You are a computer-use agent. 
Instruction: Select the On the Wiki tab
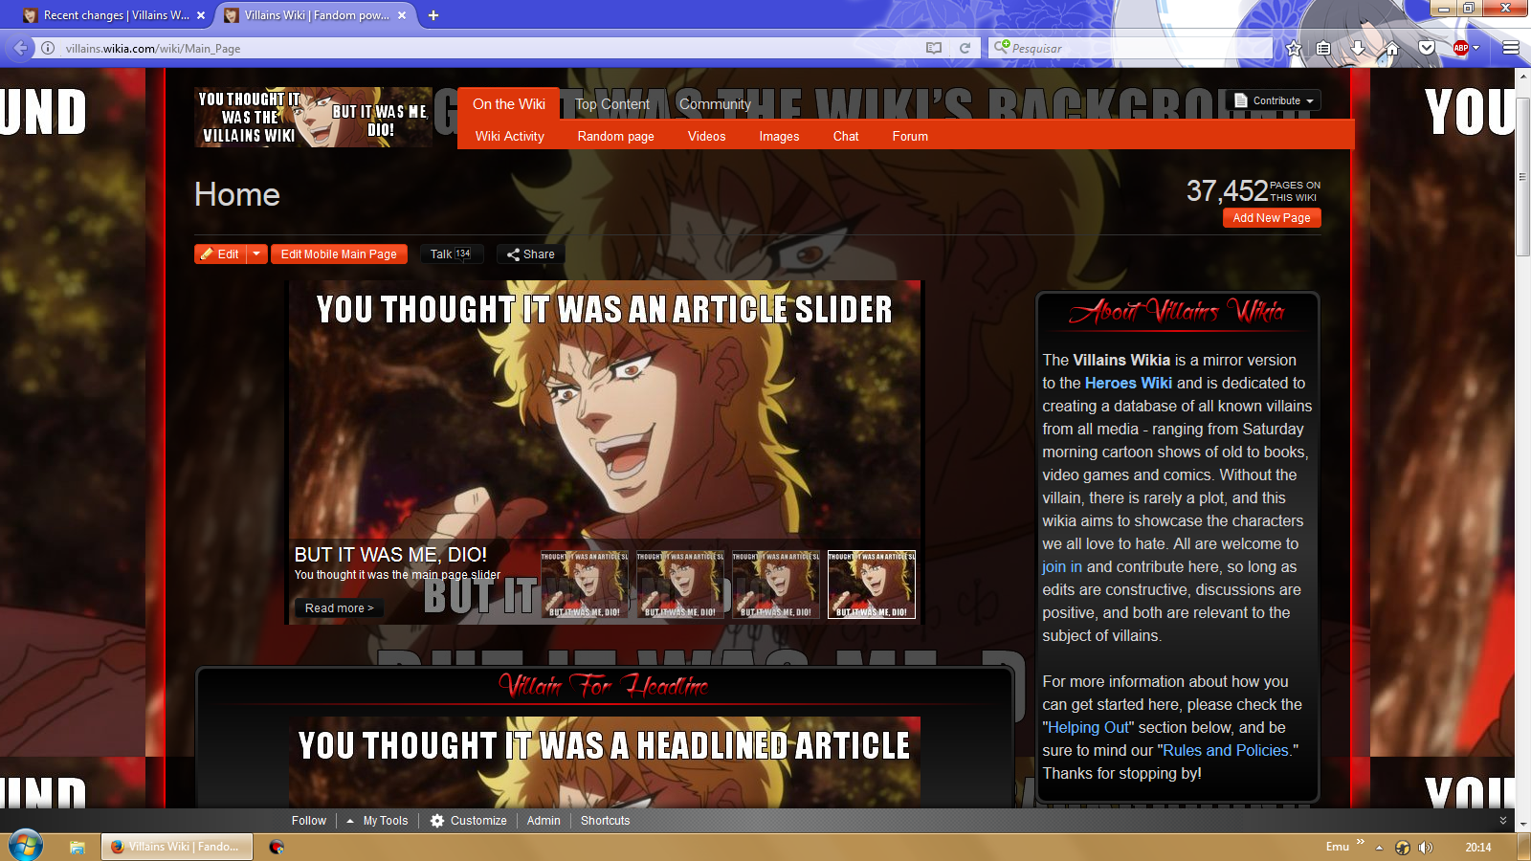pos(509,103)
